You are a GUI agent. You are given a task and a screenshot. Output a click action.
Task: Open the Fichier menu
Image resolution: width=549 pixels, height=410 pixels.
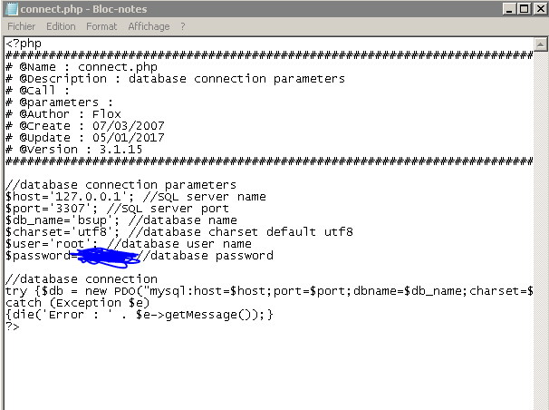pos(22,26)
